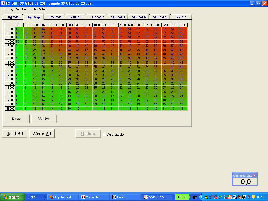Image resolution: width=268 pixels, height=201 pixels.
Task: Click the green 100% battery indicator
Action: click(x=182, y=197)
